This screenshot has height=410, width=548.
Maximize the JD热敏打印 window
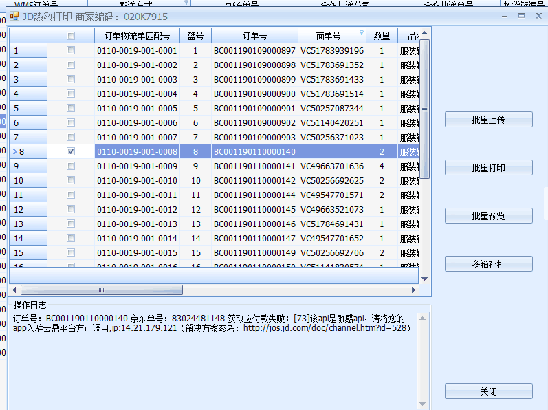point(521,16)
